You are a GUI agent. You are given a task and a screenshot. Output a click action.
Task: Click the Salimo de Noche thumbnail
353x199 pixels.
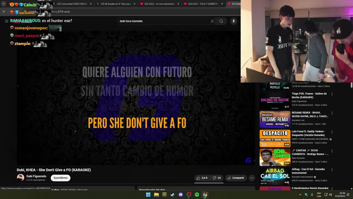(275, 100)
